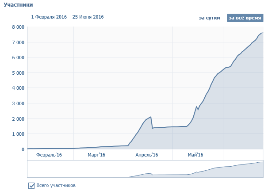Uncheck the "Всего участников" checkbox

coord(31,185)
